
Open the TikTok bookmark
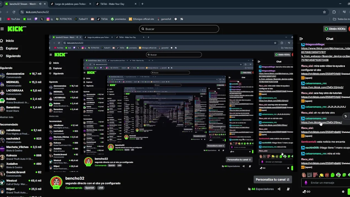coord(102,19)
